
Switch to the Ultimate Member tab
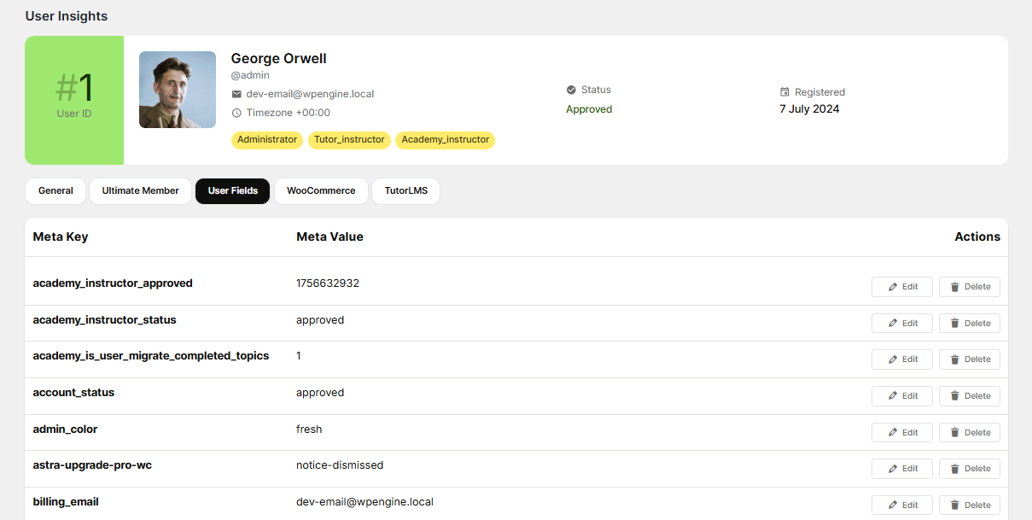[x=140, y=191]
